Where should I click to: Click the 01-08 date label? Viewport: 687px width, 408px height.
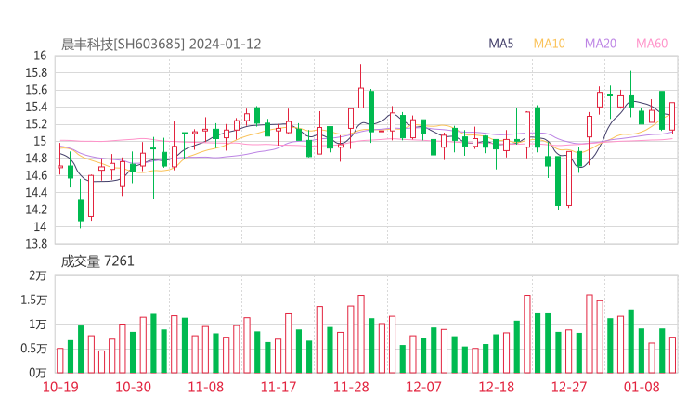pos(642,387)
